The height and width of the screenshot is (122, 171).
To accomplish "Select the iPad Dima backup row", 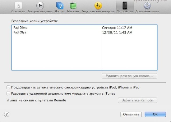I will [84, 28].
